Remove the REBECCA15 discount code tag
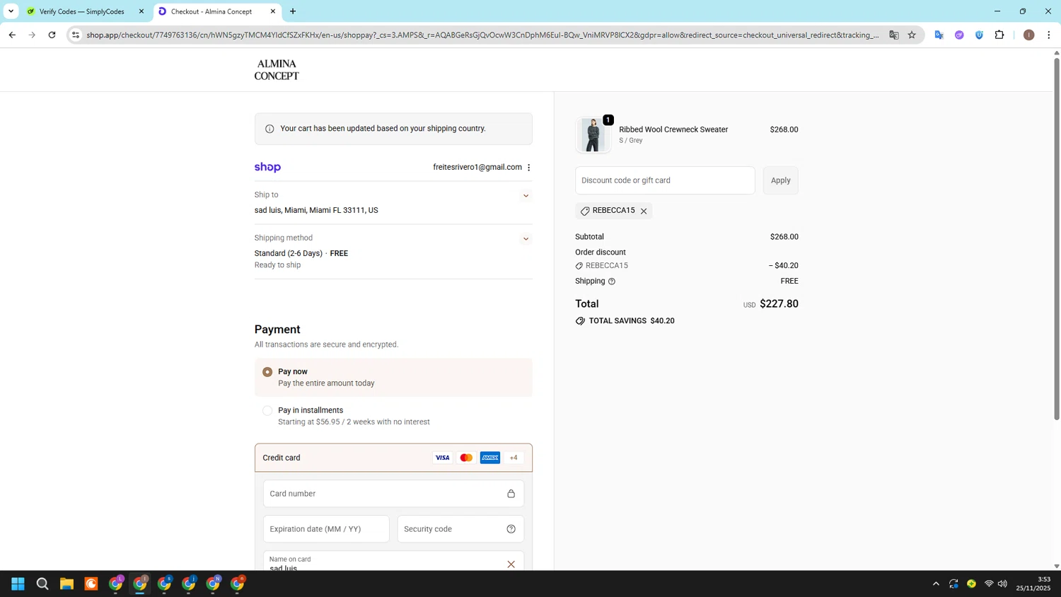This screenshot has width=1061, height=597. (644, 211)
